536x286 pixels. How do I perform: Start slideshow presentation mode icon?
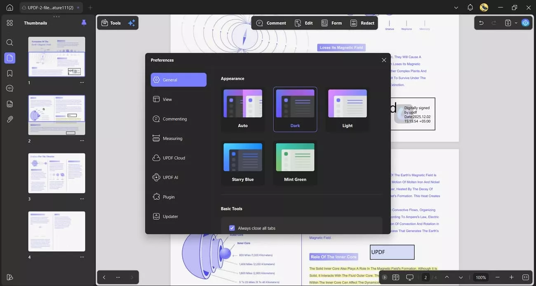point(410,277)
